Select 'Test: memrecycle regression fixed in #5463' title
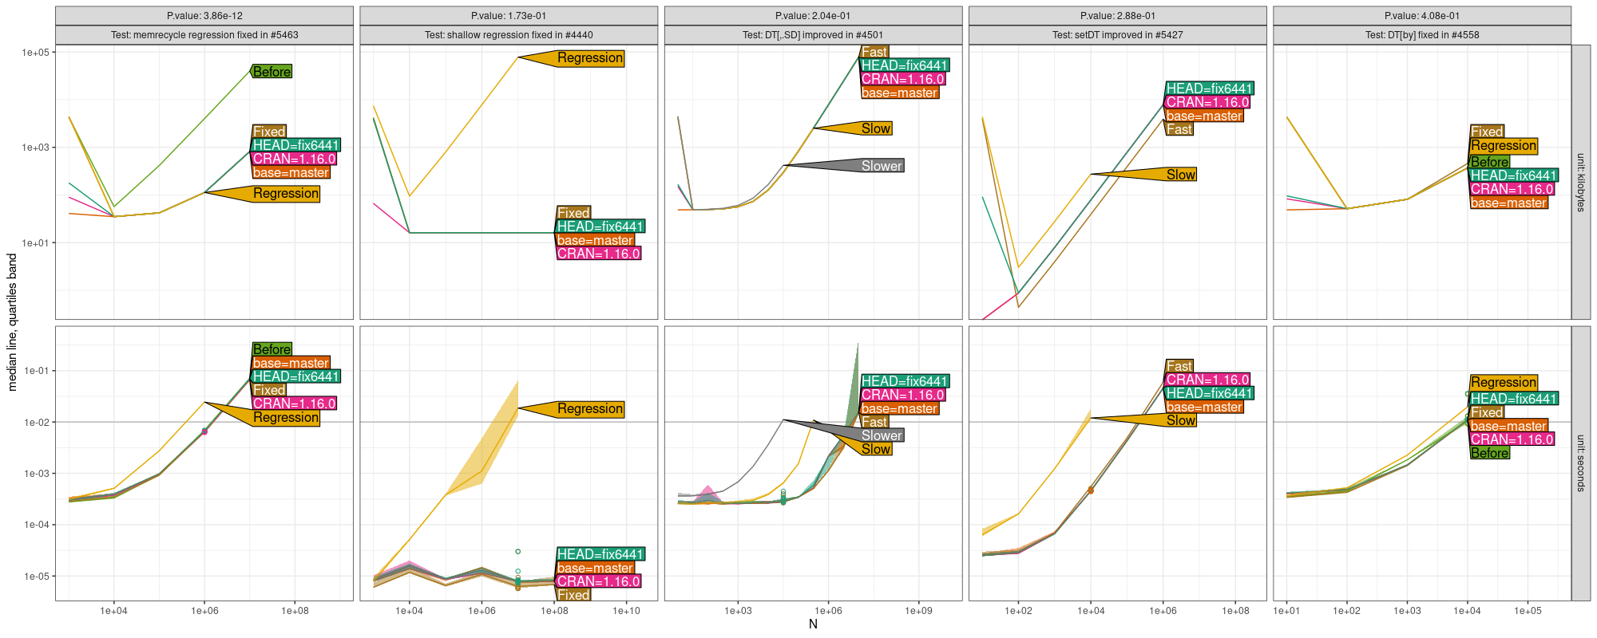Image resolution: width=1597 pixels, height=638 pixels. pos(204,35)
